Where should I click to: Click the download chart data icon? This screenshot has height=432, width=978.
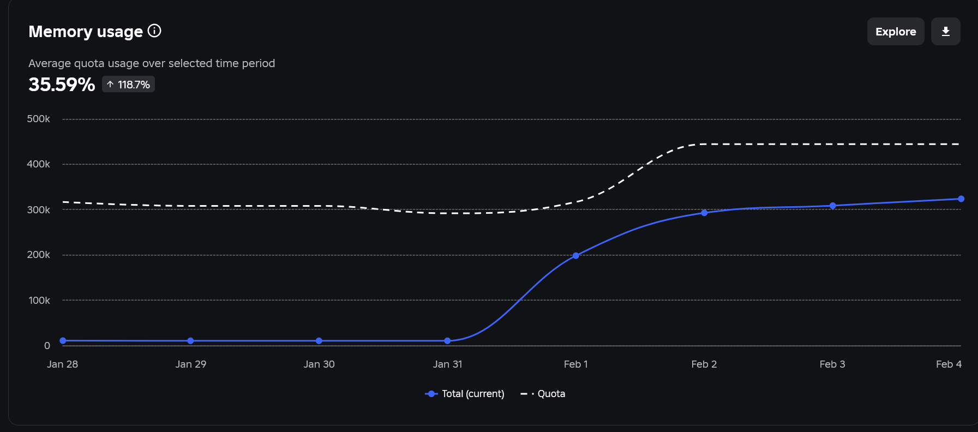point(945,32)
